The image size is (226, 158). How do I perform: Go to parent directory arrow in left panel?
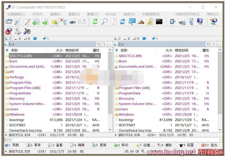(x=7, y=50)
